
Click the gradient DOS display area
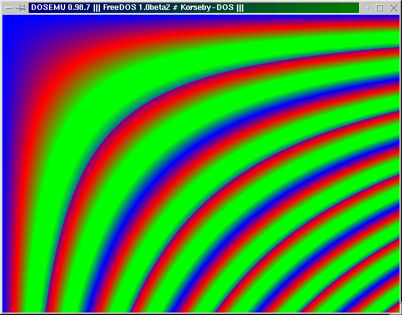tap(201, 164)
